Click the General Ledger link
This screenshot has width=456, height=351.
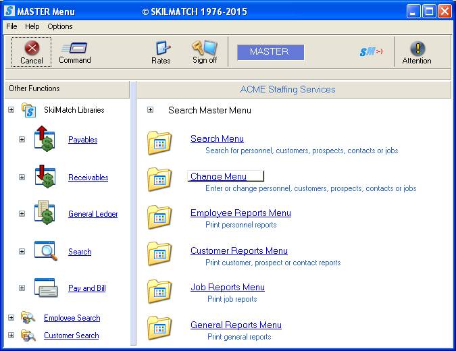(93, 214)
